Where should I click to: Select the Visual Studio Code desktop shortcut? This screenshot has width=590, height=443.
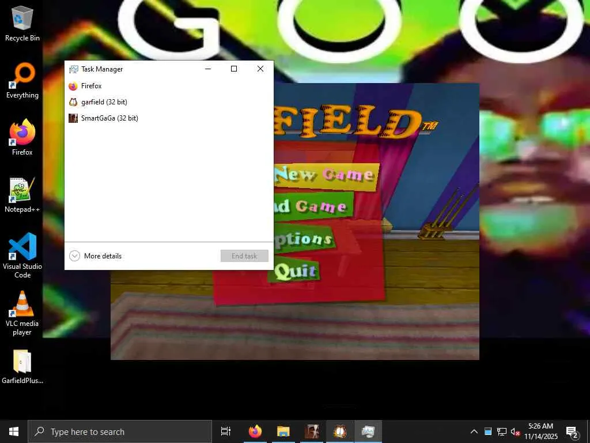(x=22, y=256)
